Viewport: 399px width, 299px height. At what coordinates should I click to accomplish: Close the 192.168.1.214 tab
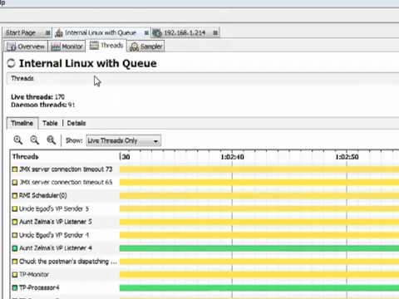[x=215, y=33]
